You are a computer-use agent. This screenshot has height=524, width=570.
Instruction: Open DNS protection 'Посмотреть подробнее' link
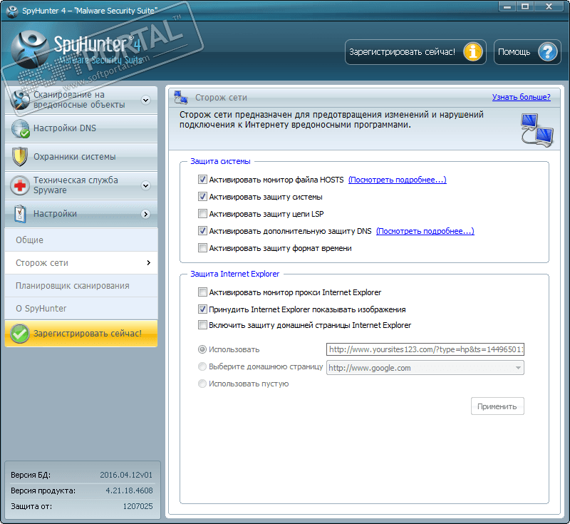tap(425, 231)
